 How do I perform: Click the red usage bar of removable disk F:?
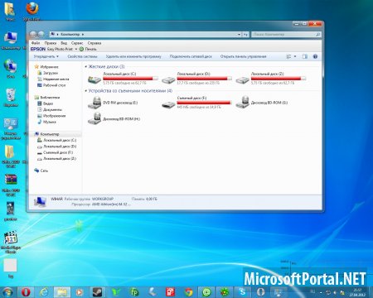point(204,103)
